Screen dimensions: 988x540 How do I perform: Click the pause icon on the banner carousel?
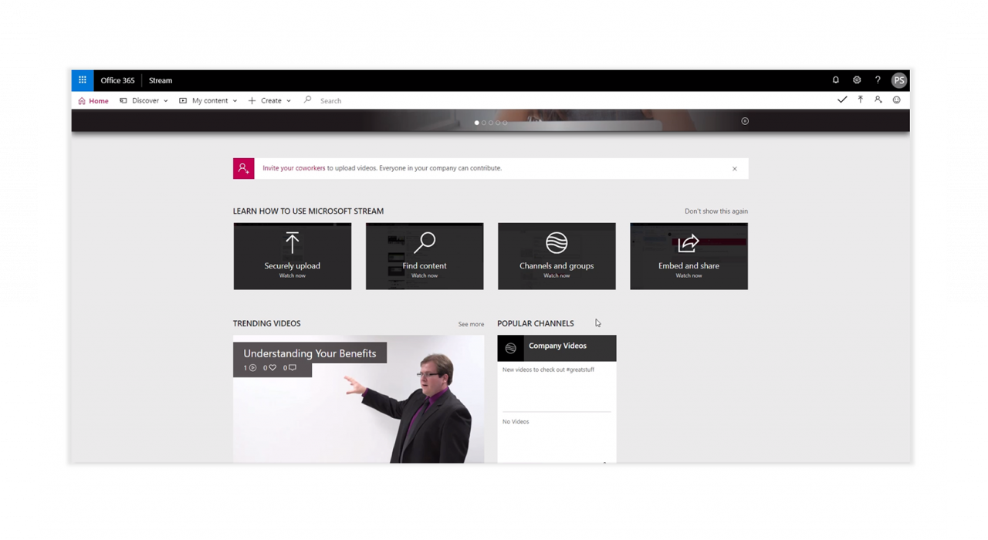tap(745, 121)
